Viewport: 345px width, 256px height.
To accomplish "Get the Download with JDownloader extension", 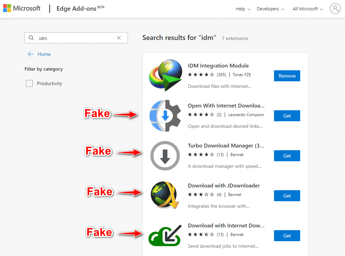I will (x=287, y=196).
